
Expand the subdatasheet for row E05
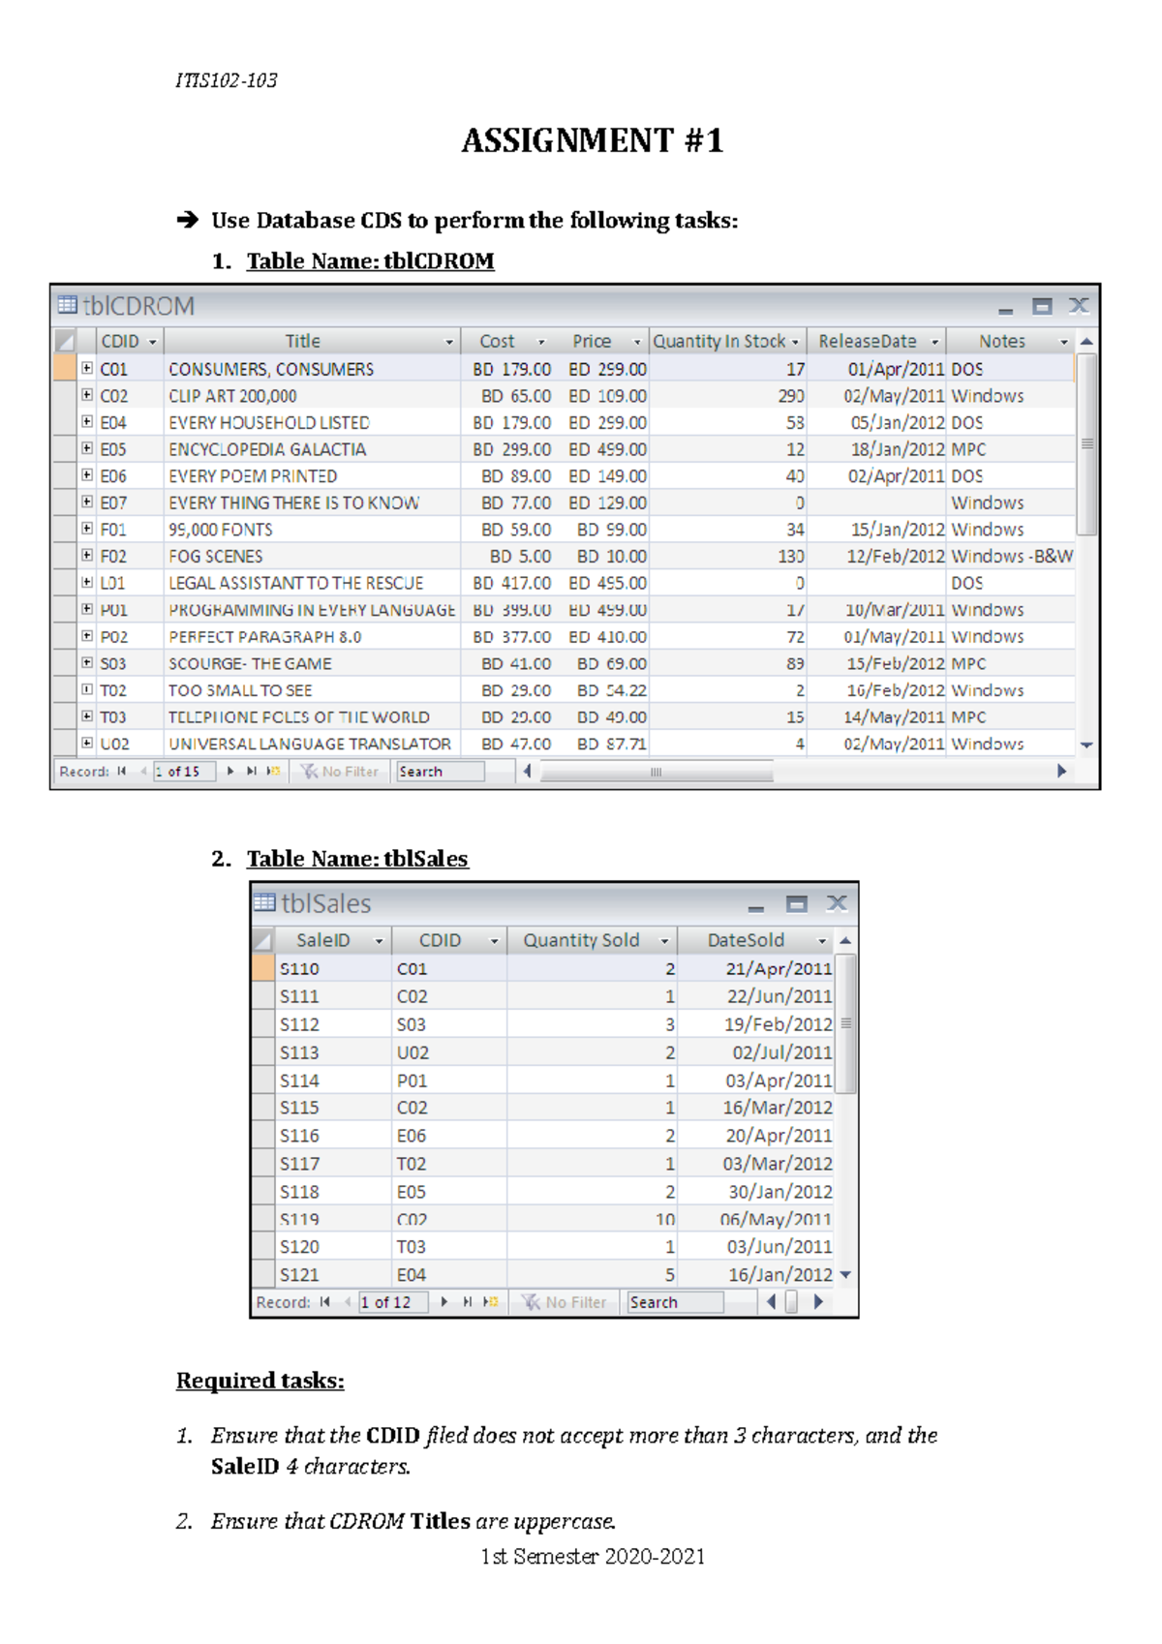(x=87, y=449)
